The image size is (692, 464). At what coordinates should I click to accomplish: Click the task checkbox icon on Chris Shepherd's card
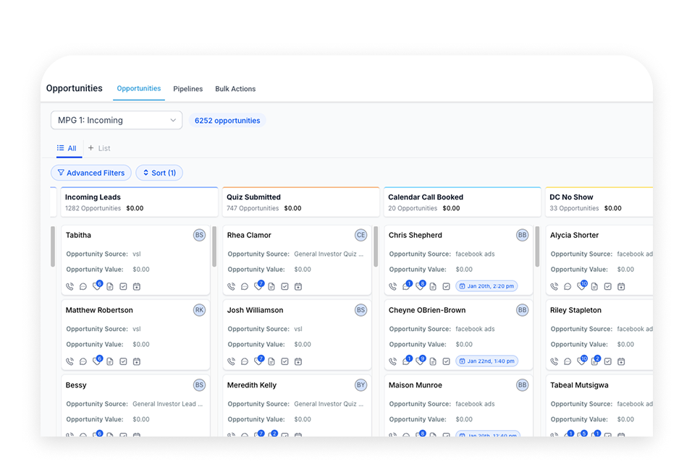coord(446,287)
